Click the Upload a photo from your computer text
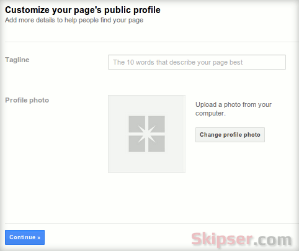The image size is (299, 251). tap(233, 109)
